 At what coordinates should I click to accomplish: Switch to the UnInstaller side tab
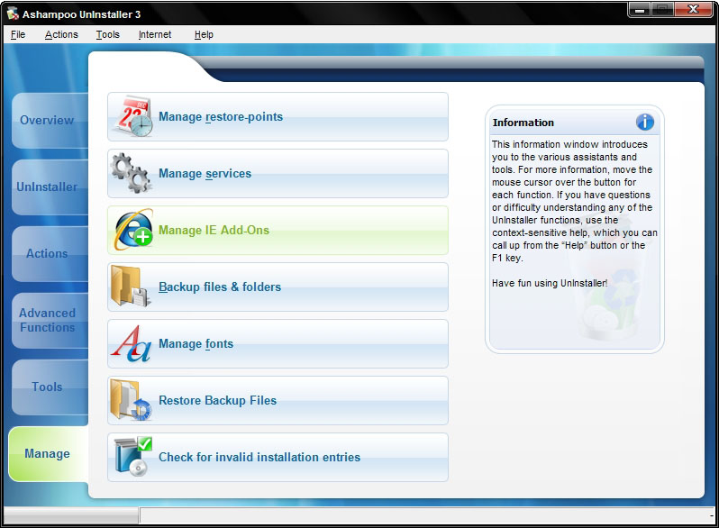point(50,187)
